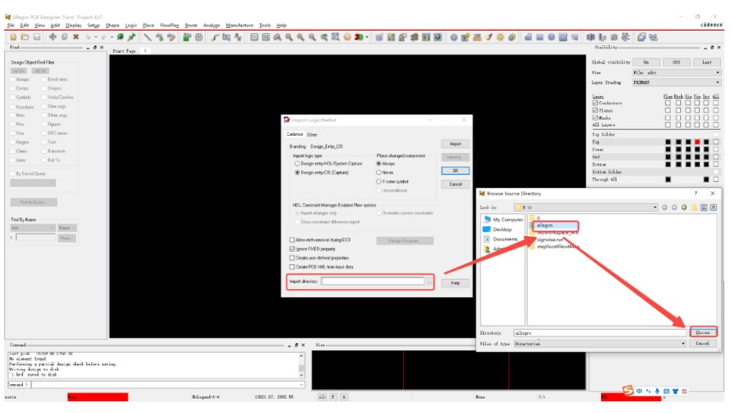Switch Browse dialog to list view
This screenshot has height=413, width=732.
coord(704,207)
